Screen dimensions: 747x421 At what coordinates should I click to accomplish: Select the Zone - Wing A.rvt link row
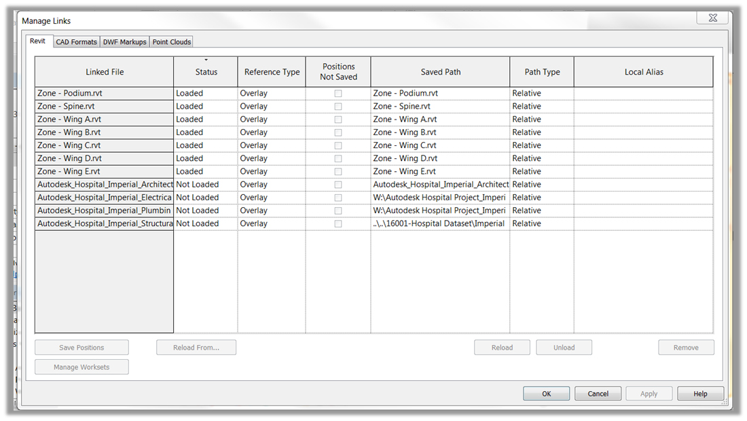point(104,119)
